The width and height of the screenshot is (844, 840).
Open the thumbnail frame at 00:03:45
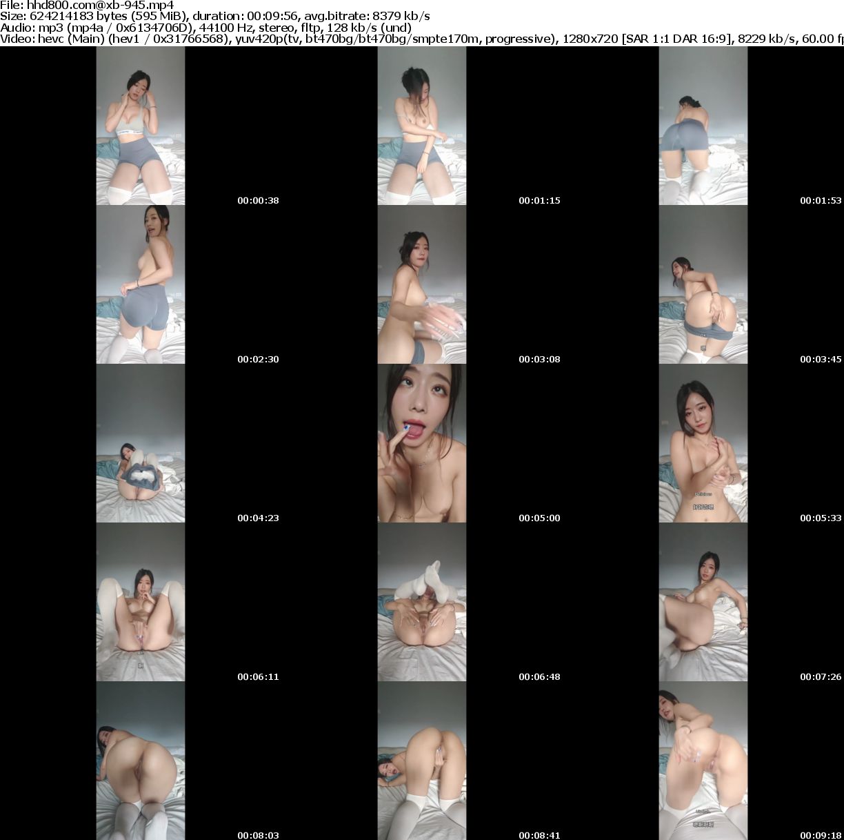(x=703, y=284)
